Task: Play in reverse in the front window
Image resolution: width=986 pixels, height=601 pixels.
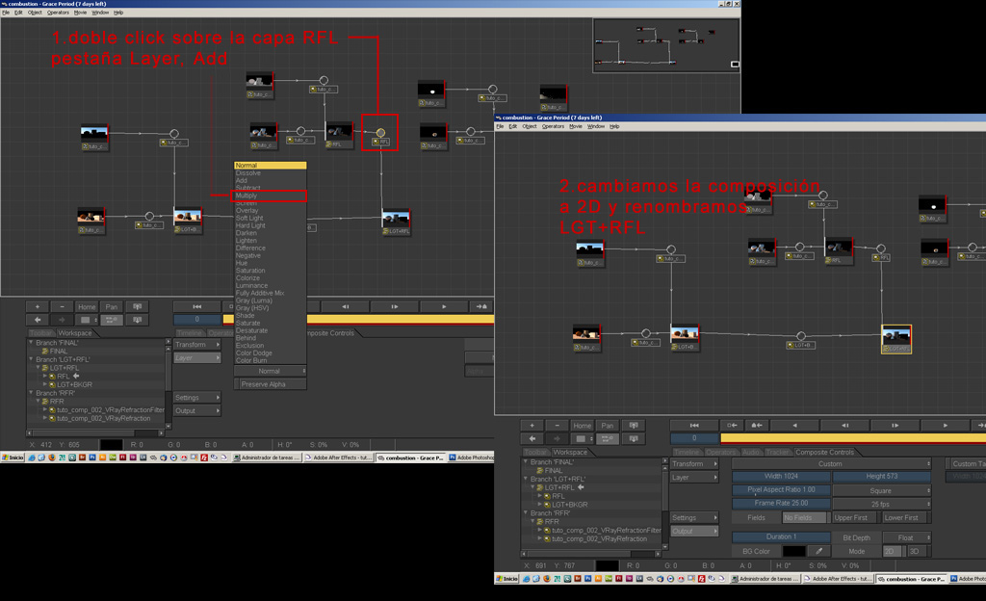Action: (794, 426)
